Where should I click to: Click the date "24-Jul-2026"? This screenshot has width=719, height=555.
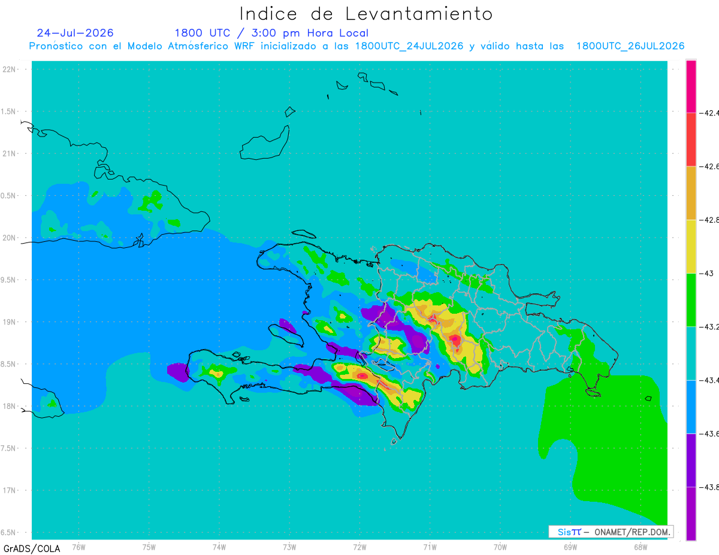75,33
